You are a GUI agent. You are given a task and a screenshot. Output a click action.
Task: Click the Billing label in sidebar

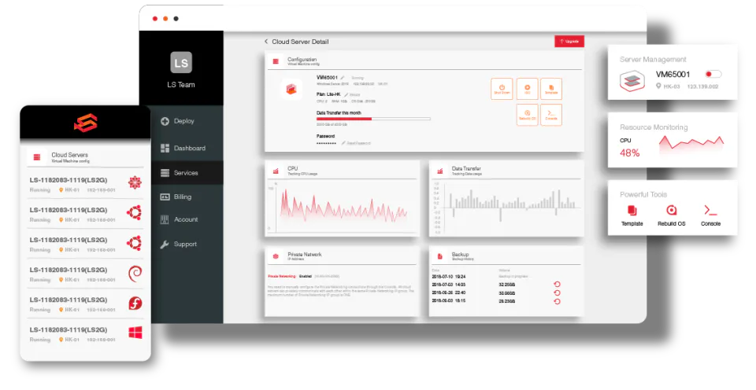[183, 197]
